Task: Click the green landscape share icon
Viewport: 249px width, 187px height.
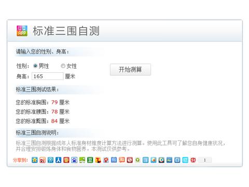Action: [82, 160]
